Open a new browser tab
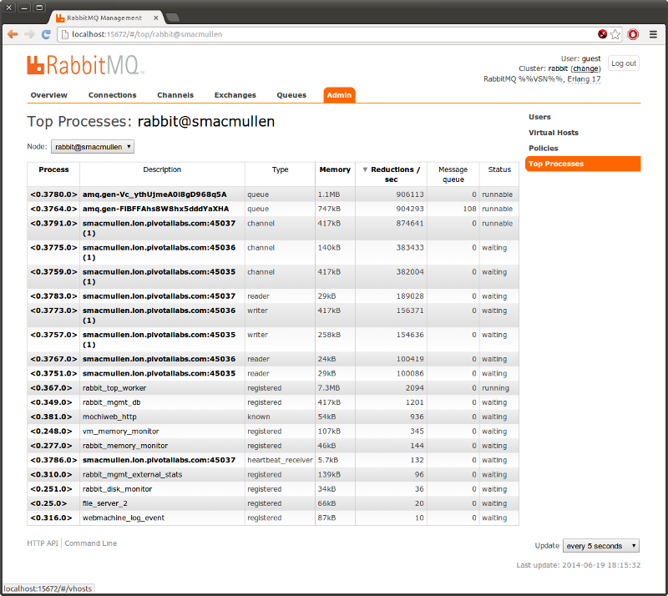Viewport: 668px width, 596px height. click(x=173, y=18)
